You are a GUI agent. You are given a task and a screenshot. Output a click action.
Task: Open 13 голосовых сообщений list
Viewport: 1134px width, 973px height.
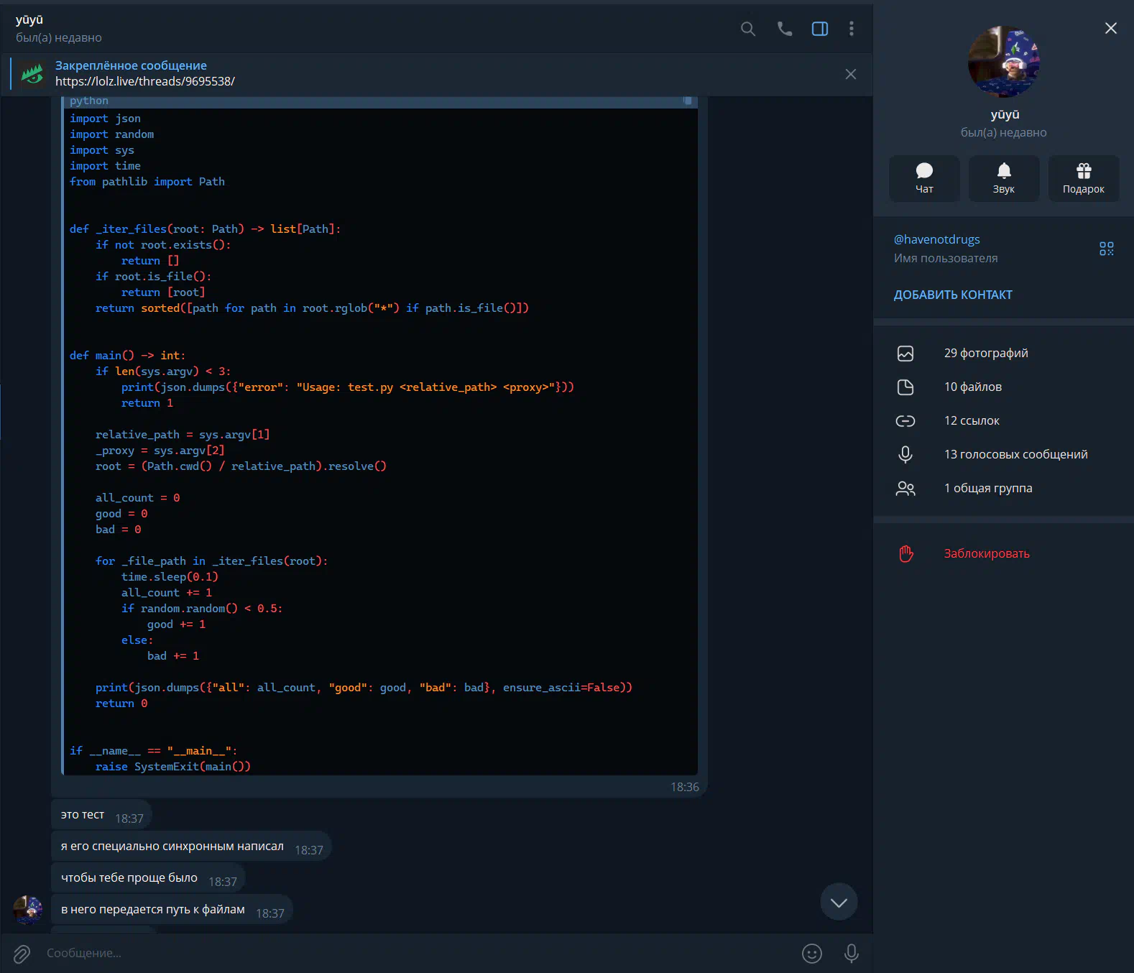pos(1015,454)
